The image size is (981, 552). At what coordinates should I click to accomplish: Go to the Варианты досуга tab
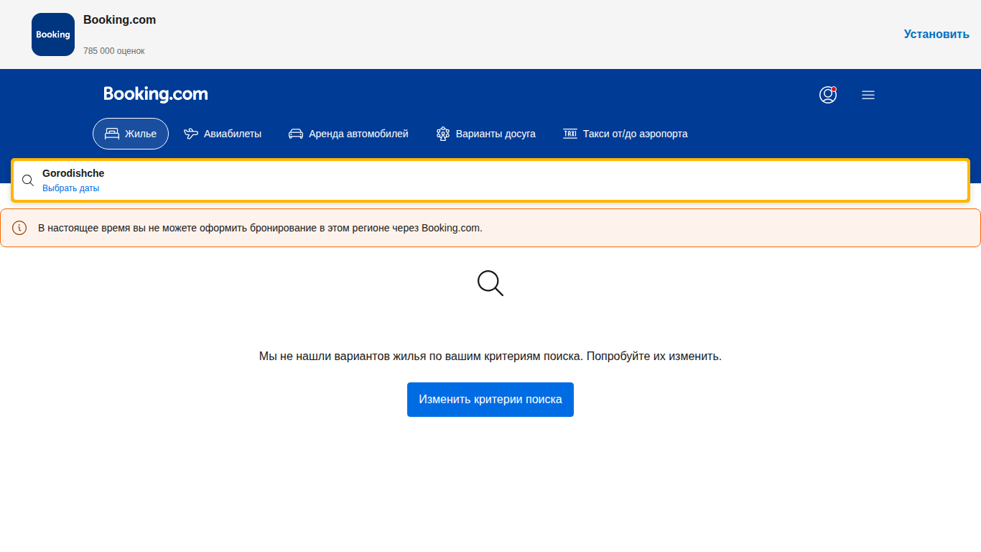(x=485, y=134)
